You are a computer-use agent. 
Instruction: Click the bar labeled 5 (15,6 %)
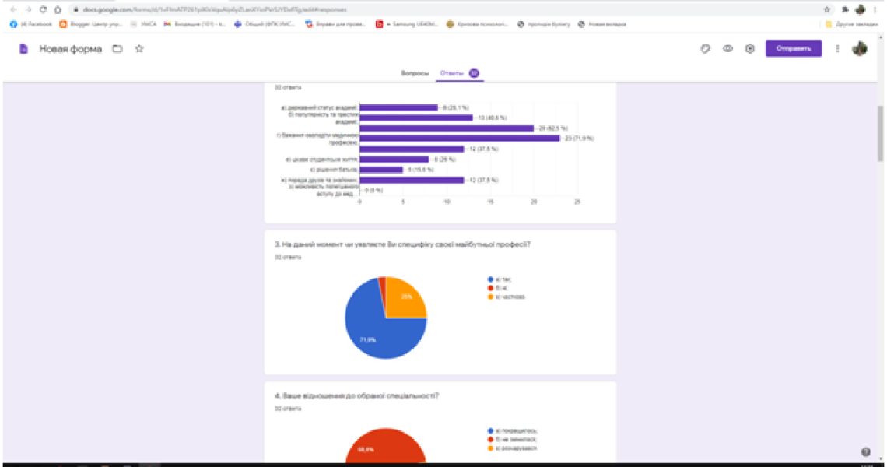[x=381, y=170]
